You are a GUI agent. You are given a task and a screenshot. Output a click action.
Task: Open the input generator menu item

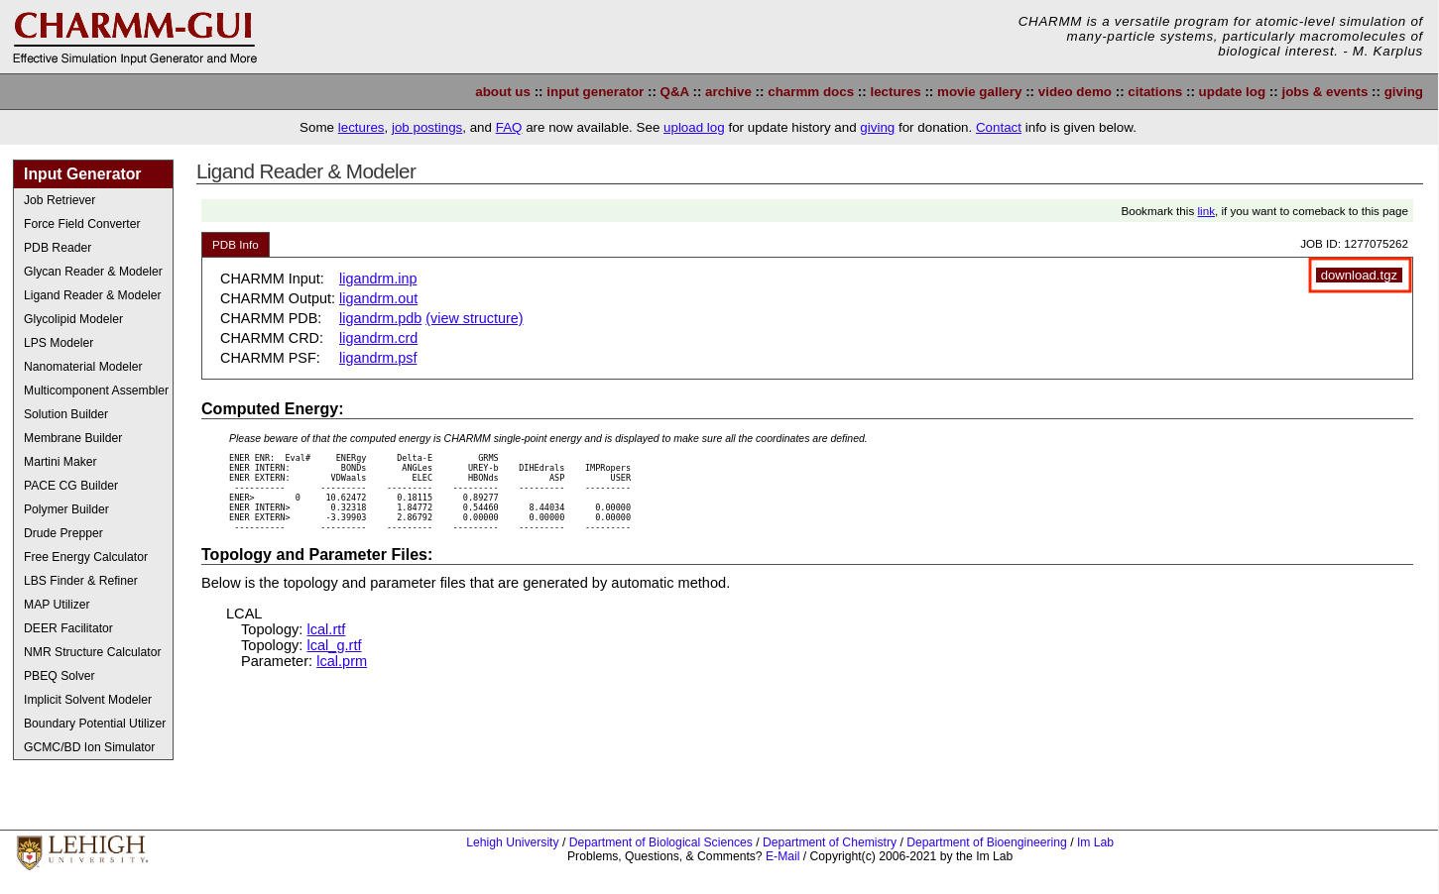coord(595,92)
